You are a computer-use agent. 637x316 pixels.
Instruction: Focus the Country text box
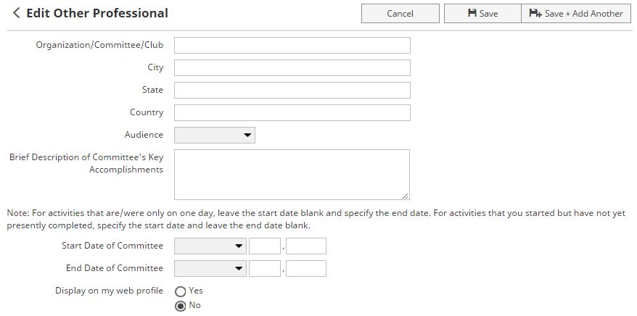(x=292, y=112)
